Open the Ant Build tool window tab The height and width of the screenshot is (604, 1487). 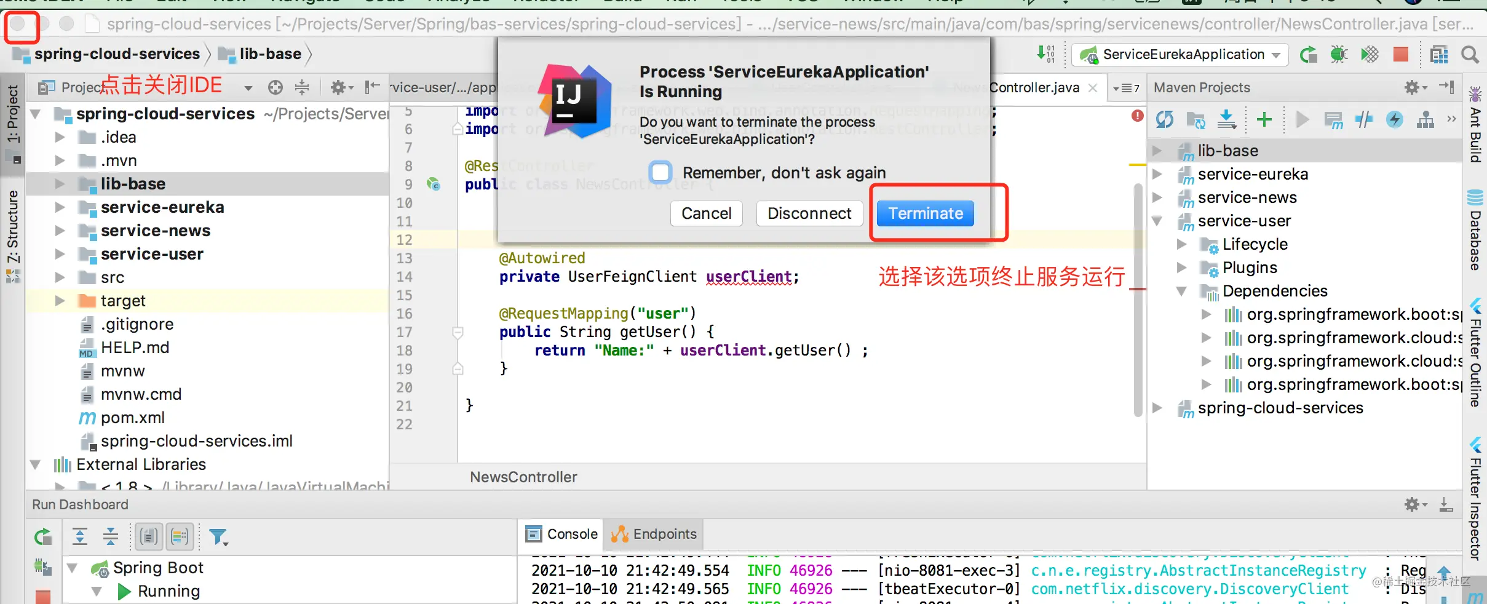pyautogui.click(x=1475, y=125)
